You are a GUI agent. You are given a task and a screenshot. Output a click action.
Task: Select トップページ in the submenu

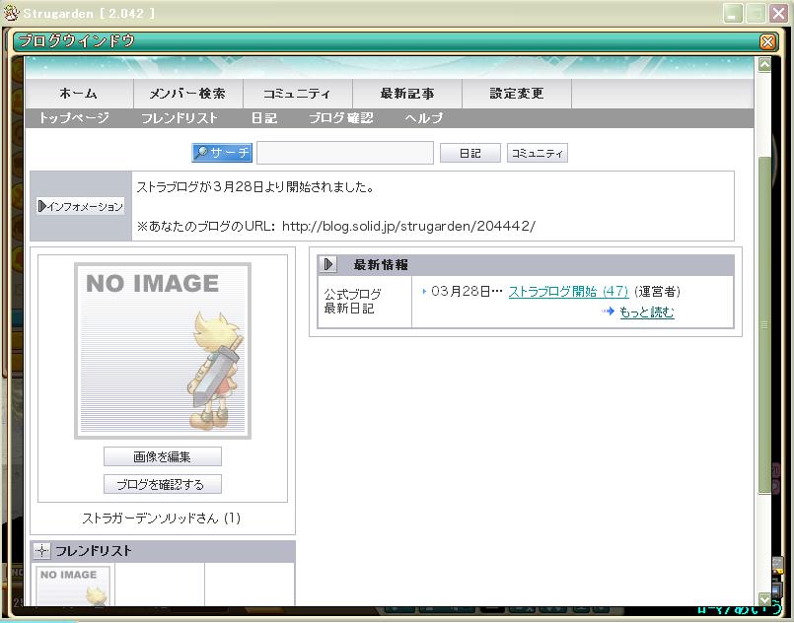tap(74, 118)
